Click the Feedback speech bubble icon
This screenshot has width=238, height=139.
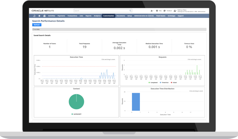point(164,11)
